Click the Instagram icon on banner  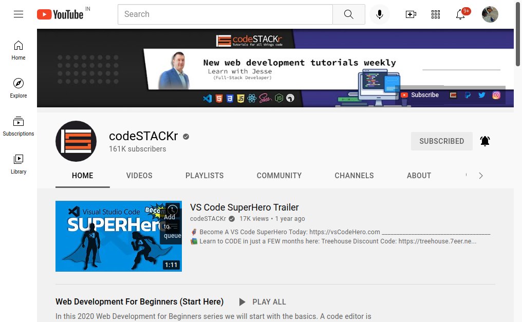point(496,95)
